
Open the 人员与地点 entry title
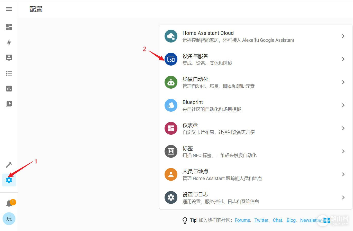coord(195,171)
